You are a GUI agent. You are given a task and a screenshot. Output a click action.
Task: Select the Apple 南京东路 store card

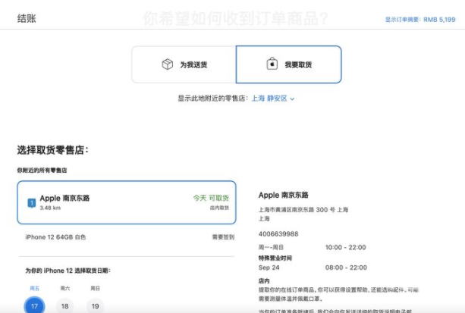(126, 202)
